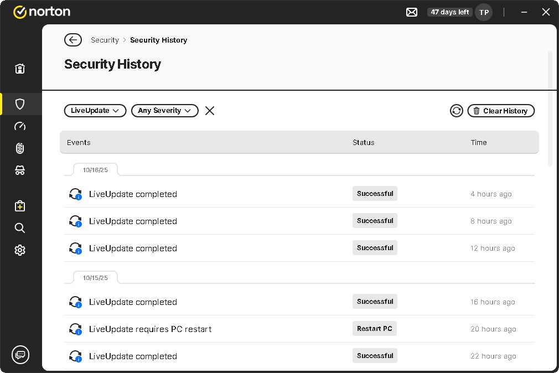This screenshot has height=373, width=559.
Task: Click the Clear History button
Action: click(501, 111)
